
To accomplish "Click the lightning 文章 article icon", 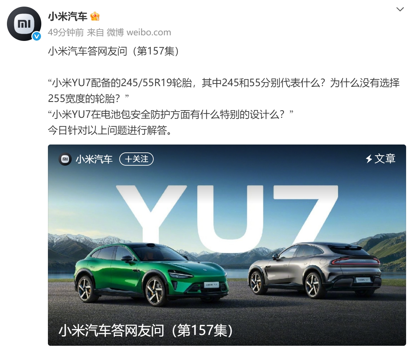I will [x=369, y=159].
